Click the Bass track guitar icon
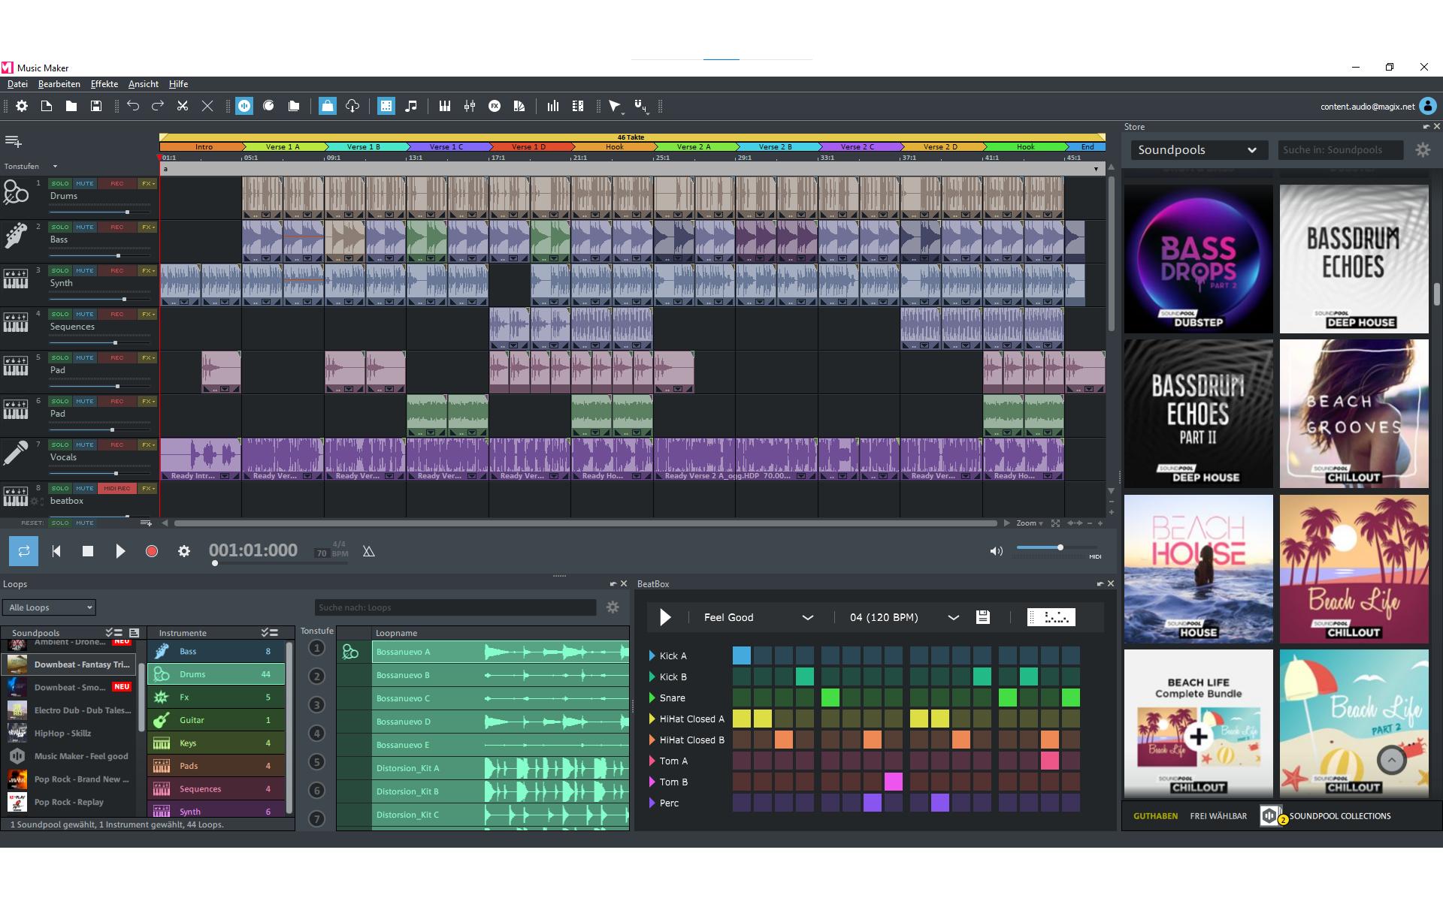Image resolution: width=1443 pixels, height=907 pixels. 16,236
